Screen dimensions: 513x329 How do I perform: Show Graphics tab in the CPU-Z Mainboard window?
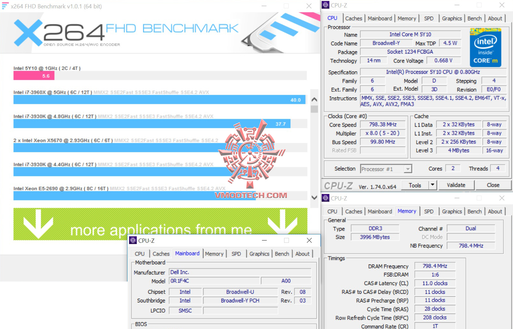coord(259,254)
